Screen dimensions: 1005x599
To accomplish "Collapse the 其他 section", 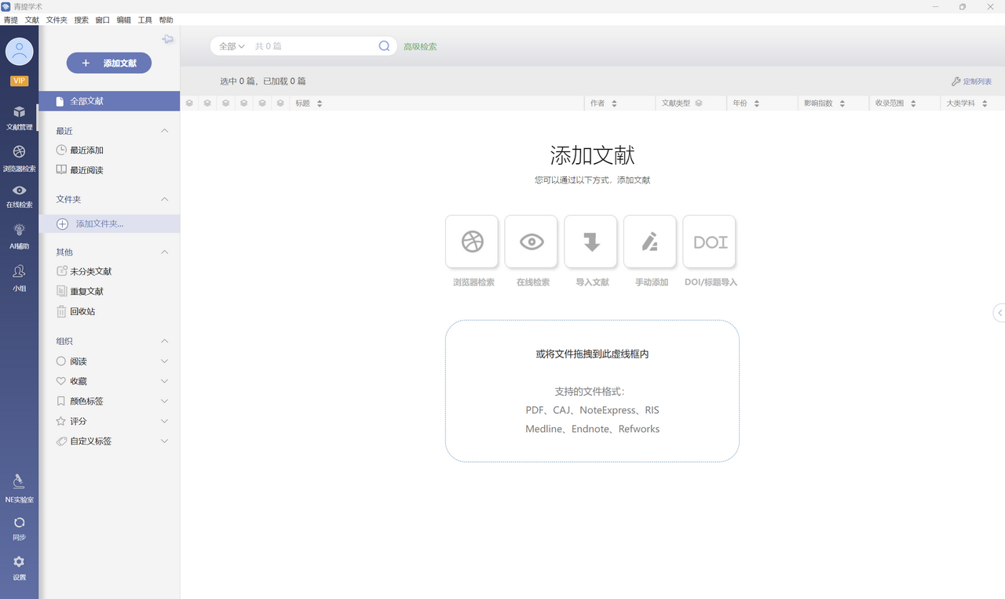I will [x=164, y=252].
